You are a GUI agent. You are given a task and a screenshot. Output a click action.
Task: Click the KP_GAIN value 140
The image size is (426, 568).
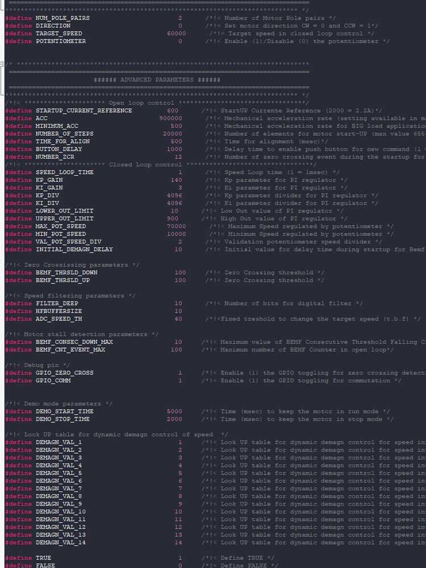177,180
